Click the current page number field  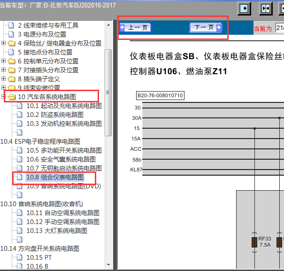tap(280, 28)
